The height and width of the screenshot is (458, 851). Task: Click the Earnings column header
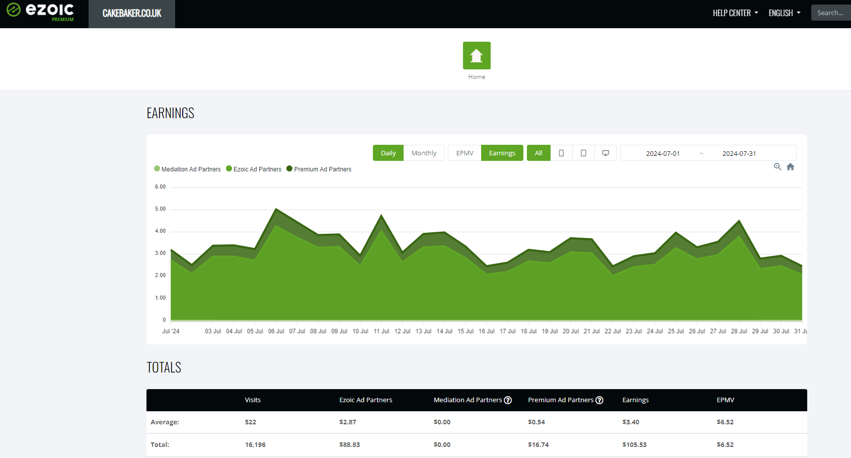coord(636,400)
